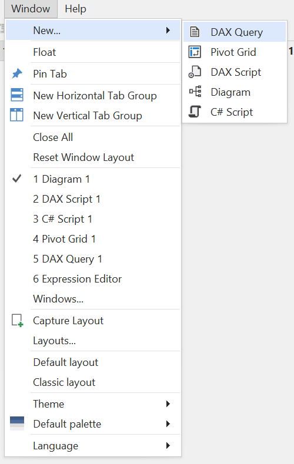
Task: Expand the Default palette submenu arrow
Action: tap(168, 423)
